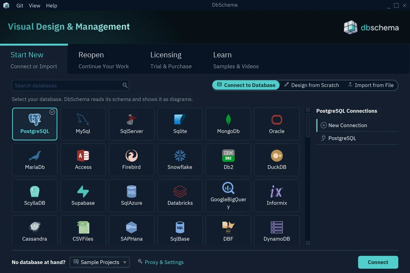Click the DbSchema app icon in title bar

pyautogui.click(x=6, y=5)
